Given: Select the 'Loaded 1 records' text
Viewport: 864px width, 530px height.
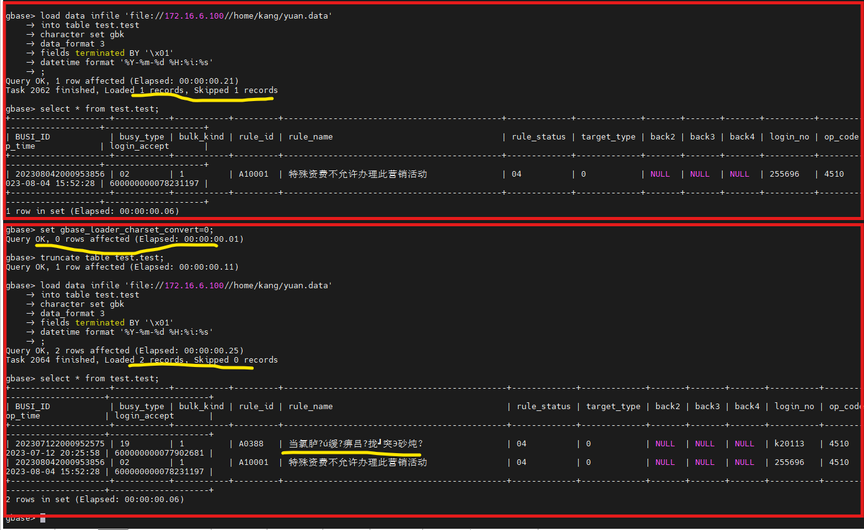Looking at the screenshot, I should click(x=144, y=91).
